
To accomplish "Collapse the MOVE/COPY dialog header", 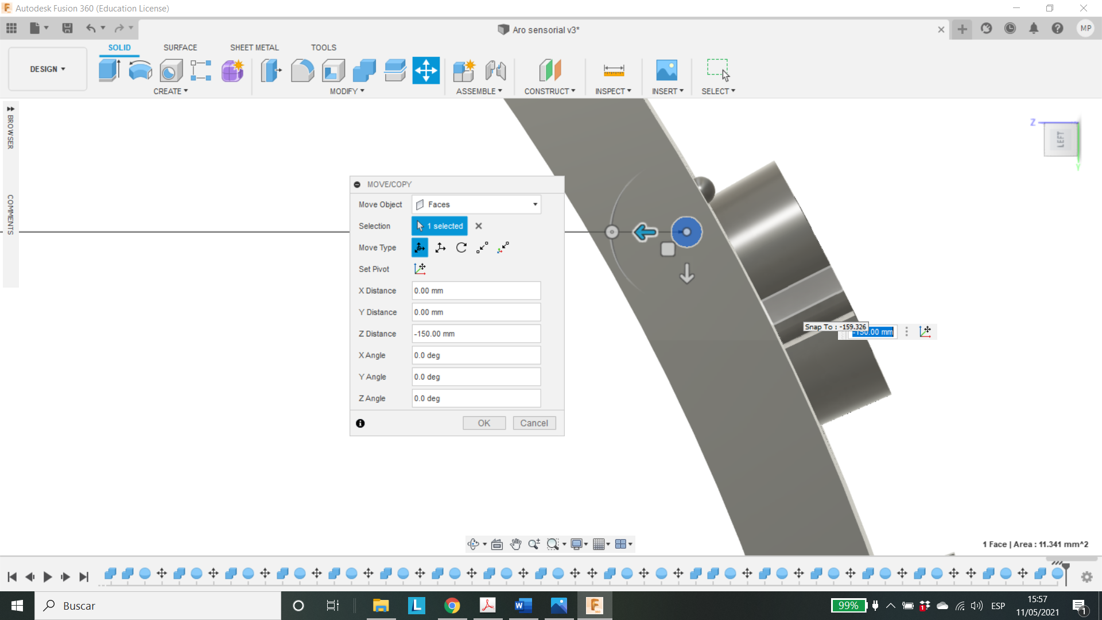I will 357,184.
